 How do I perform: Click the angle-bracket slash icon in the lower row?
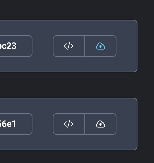click(x=69, y=124)
